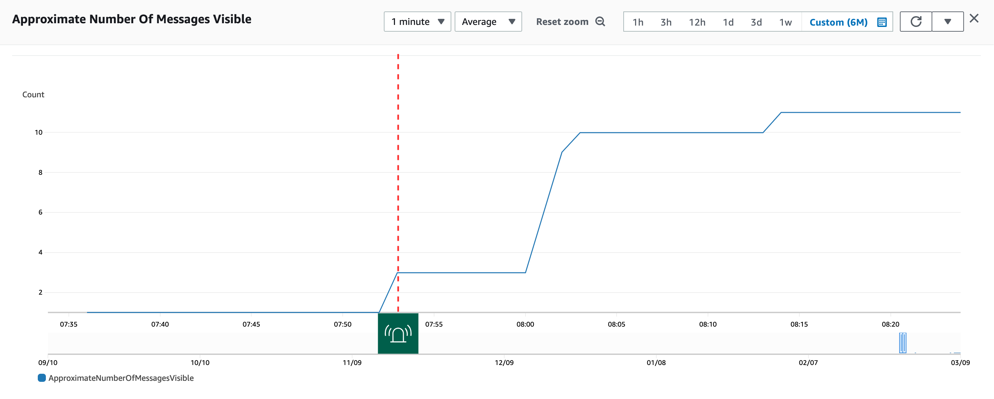Select the 12h time range
The image size is (994, 399).
coord(697,22)
